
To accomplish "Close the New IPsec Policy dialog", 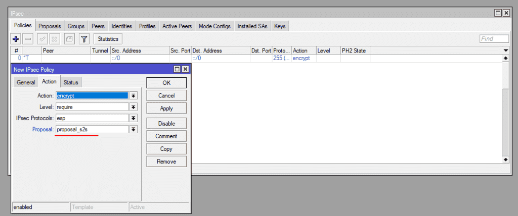I will [x=185, y=69].
